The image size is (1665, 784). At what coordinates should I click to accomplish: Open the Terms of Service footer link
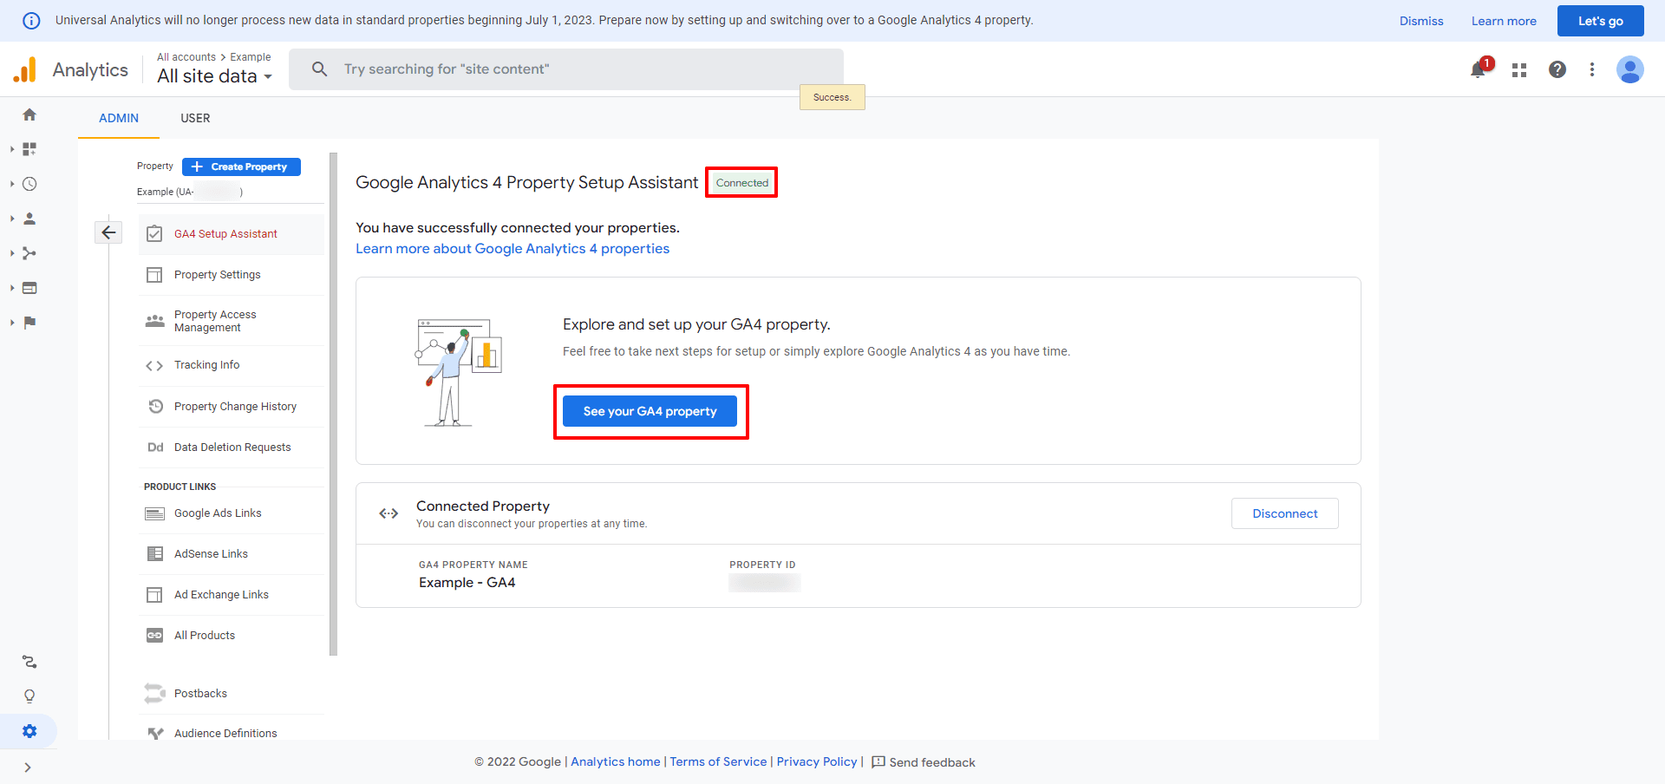(x=718, y=761)
